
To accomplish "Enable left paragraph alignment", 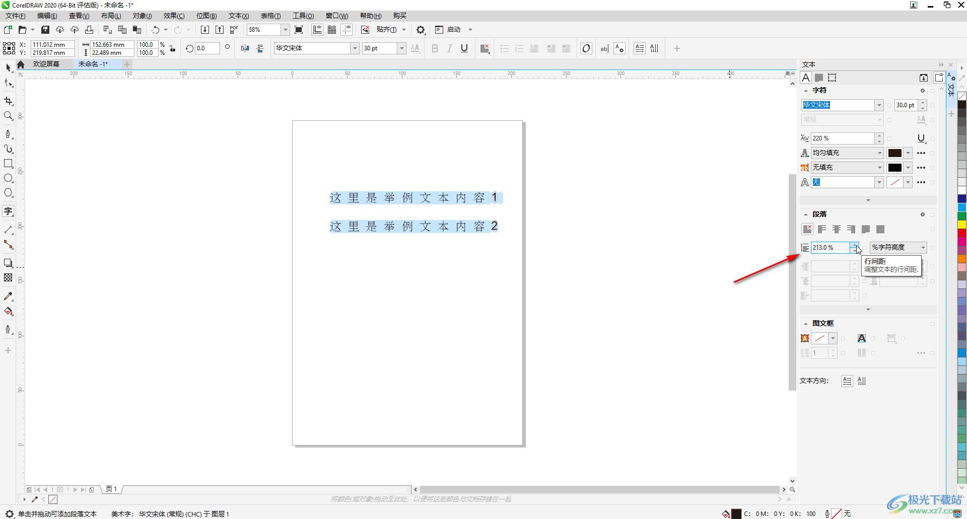I will point(822,230).
